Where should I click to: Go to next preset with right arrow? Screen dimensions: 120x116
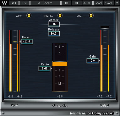click(77, 3)
